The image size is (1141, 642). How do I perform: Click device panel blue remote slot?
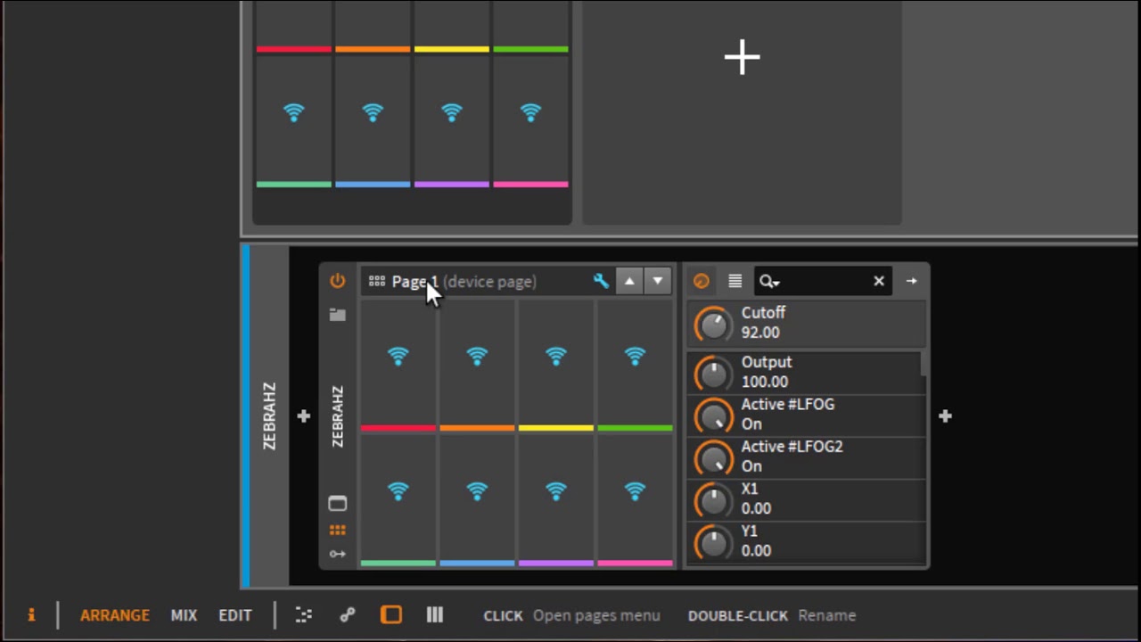(477, 500)
